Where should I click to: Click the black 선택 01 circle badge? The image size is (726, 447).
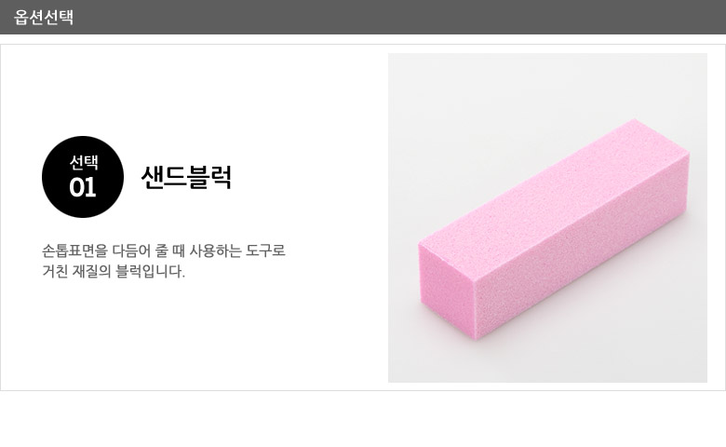coord(83,177)
